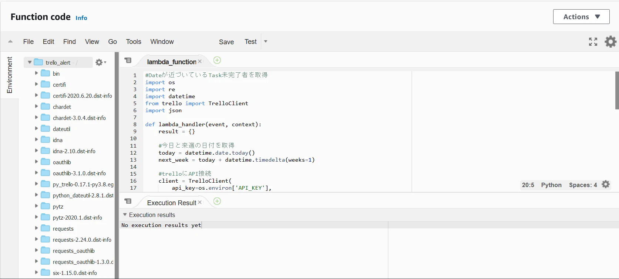Select the pytz folder
The width and height of the screenshot is (619, 279).
pyautogui.click(x=58, y=206)
